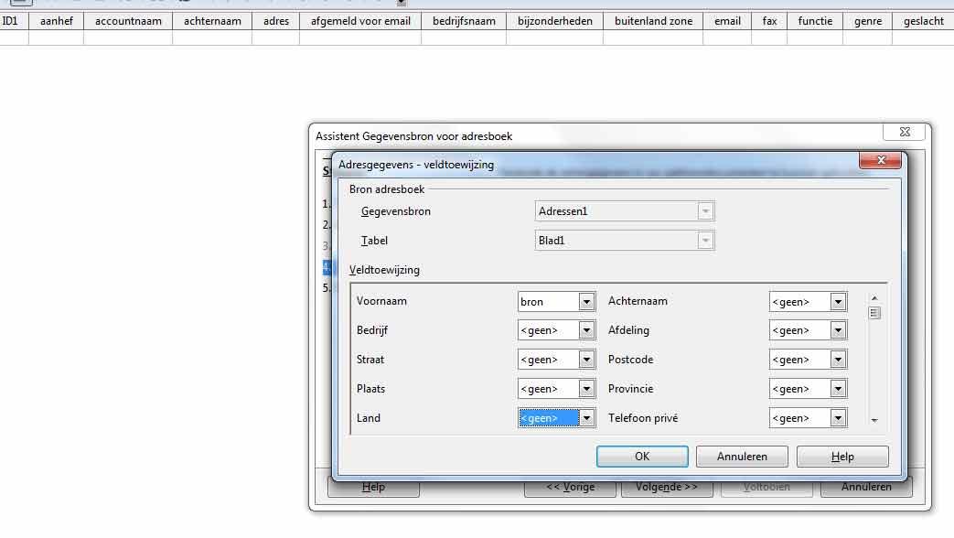
Task: Select the aanhef column header
Action: point(56,21)
